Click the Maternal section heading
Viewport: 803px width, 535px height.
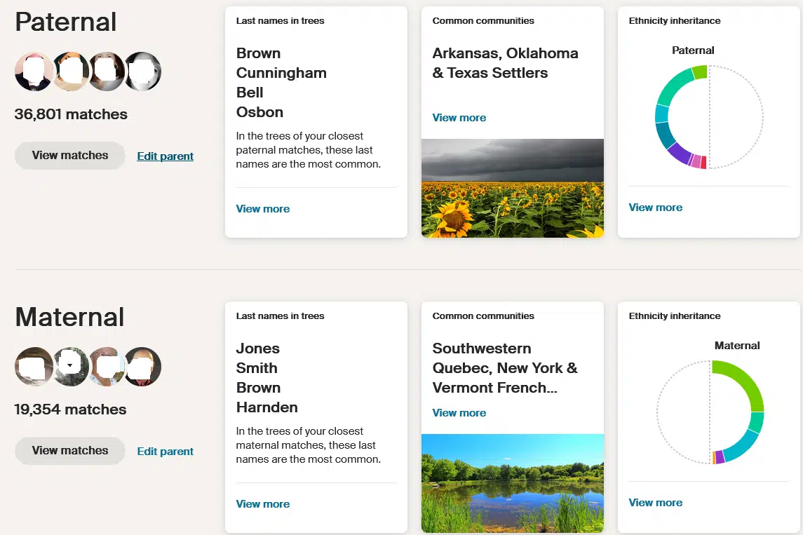point(69,317)
